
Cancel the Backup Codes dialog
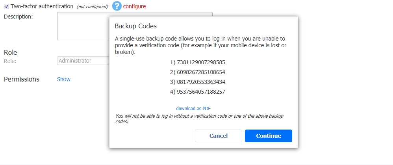coord(218,136)
